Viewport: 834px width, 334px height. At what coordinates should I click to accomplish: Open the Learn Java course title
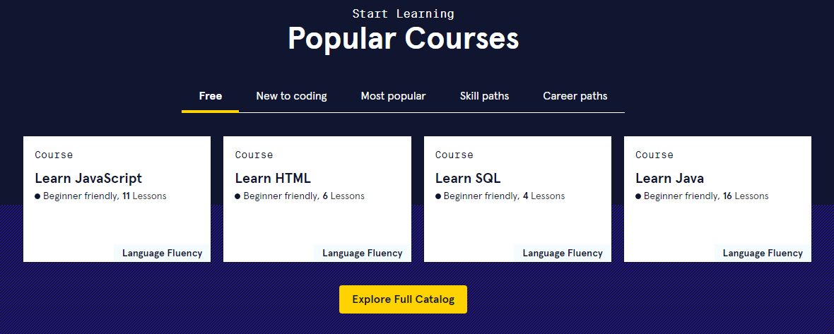tap(669, 179)
